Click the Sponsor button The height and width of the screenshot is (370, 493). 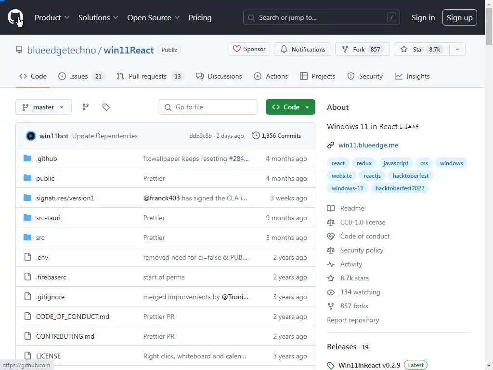click(x=249, y=50)
